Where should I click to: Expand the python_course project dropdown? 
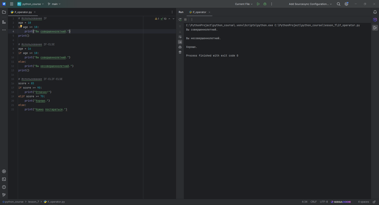pyautogui.click(x=31, y=4)
